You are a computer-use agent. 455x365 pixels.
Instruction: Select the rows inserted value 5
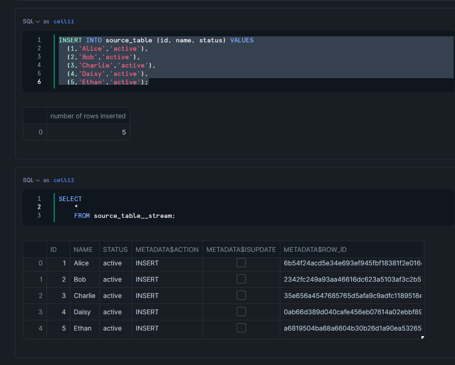[88, 132]
